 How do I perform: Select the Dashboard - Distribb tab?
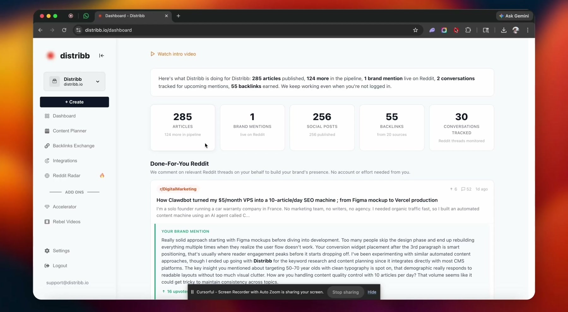click(x=133, y=16)
